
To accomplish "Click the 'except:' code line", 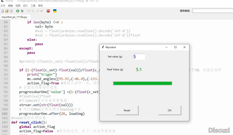I will pos(26,48).
